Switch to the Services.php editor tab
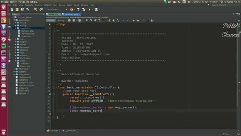241x136 pixels. coord(71,14)
